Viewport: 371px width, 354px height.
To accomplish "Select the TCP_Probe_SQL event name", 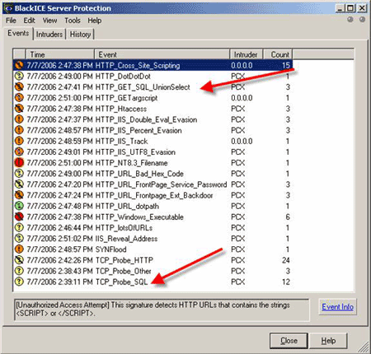I will [121, 282].
